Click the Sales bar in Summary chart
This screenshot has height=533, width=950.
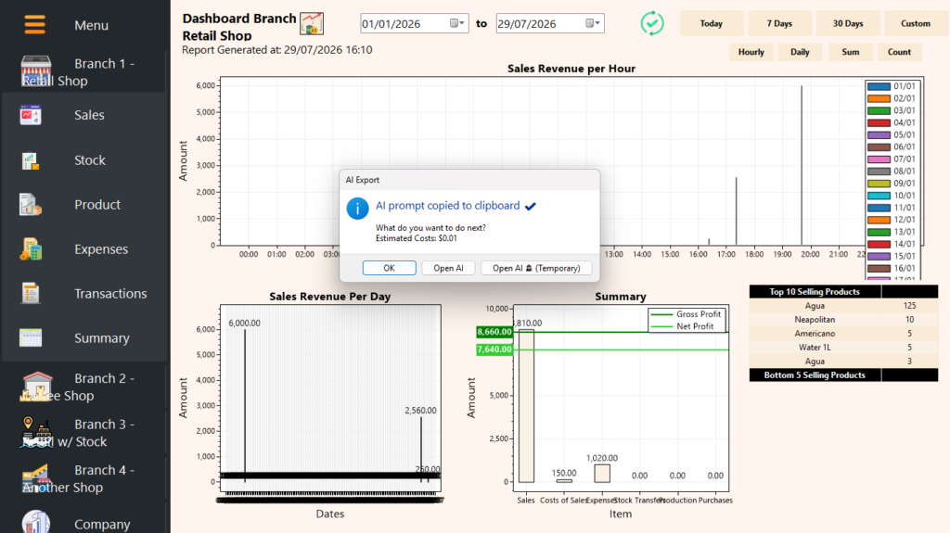527,406
